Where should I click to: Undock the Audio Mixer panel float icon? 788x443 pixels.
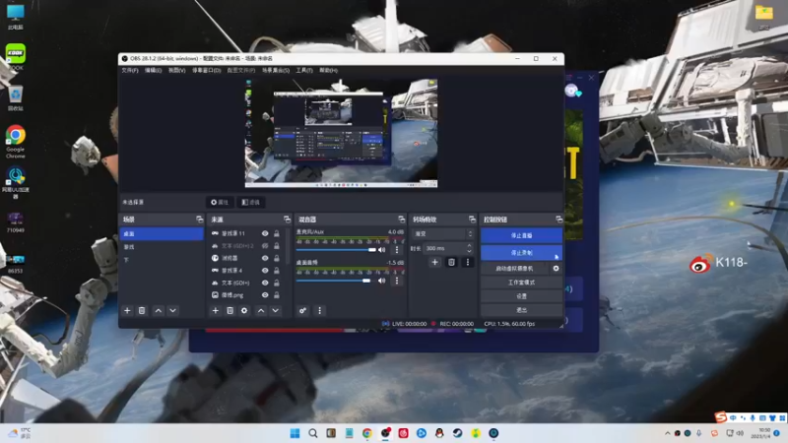(x=402, y=220)
